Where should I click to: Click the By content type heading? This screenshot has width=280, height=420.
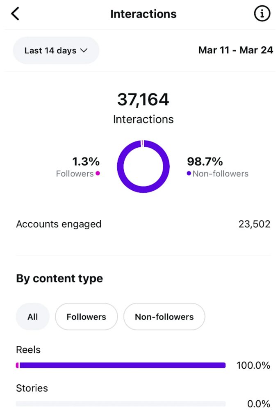click(59, 278)
